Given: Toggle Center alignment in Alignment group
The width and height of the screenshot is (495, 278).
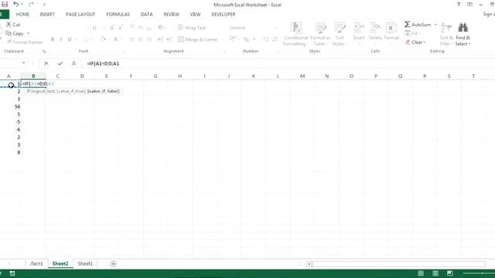Looking at the screenshot, I should pyautogui.click(x=141, y=39).
